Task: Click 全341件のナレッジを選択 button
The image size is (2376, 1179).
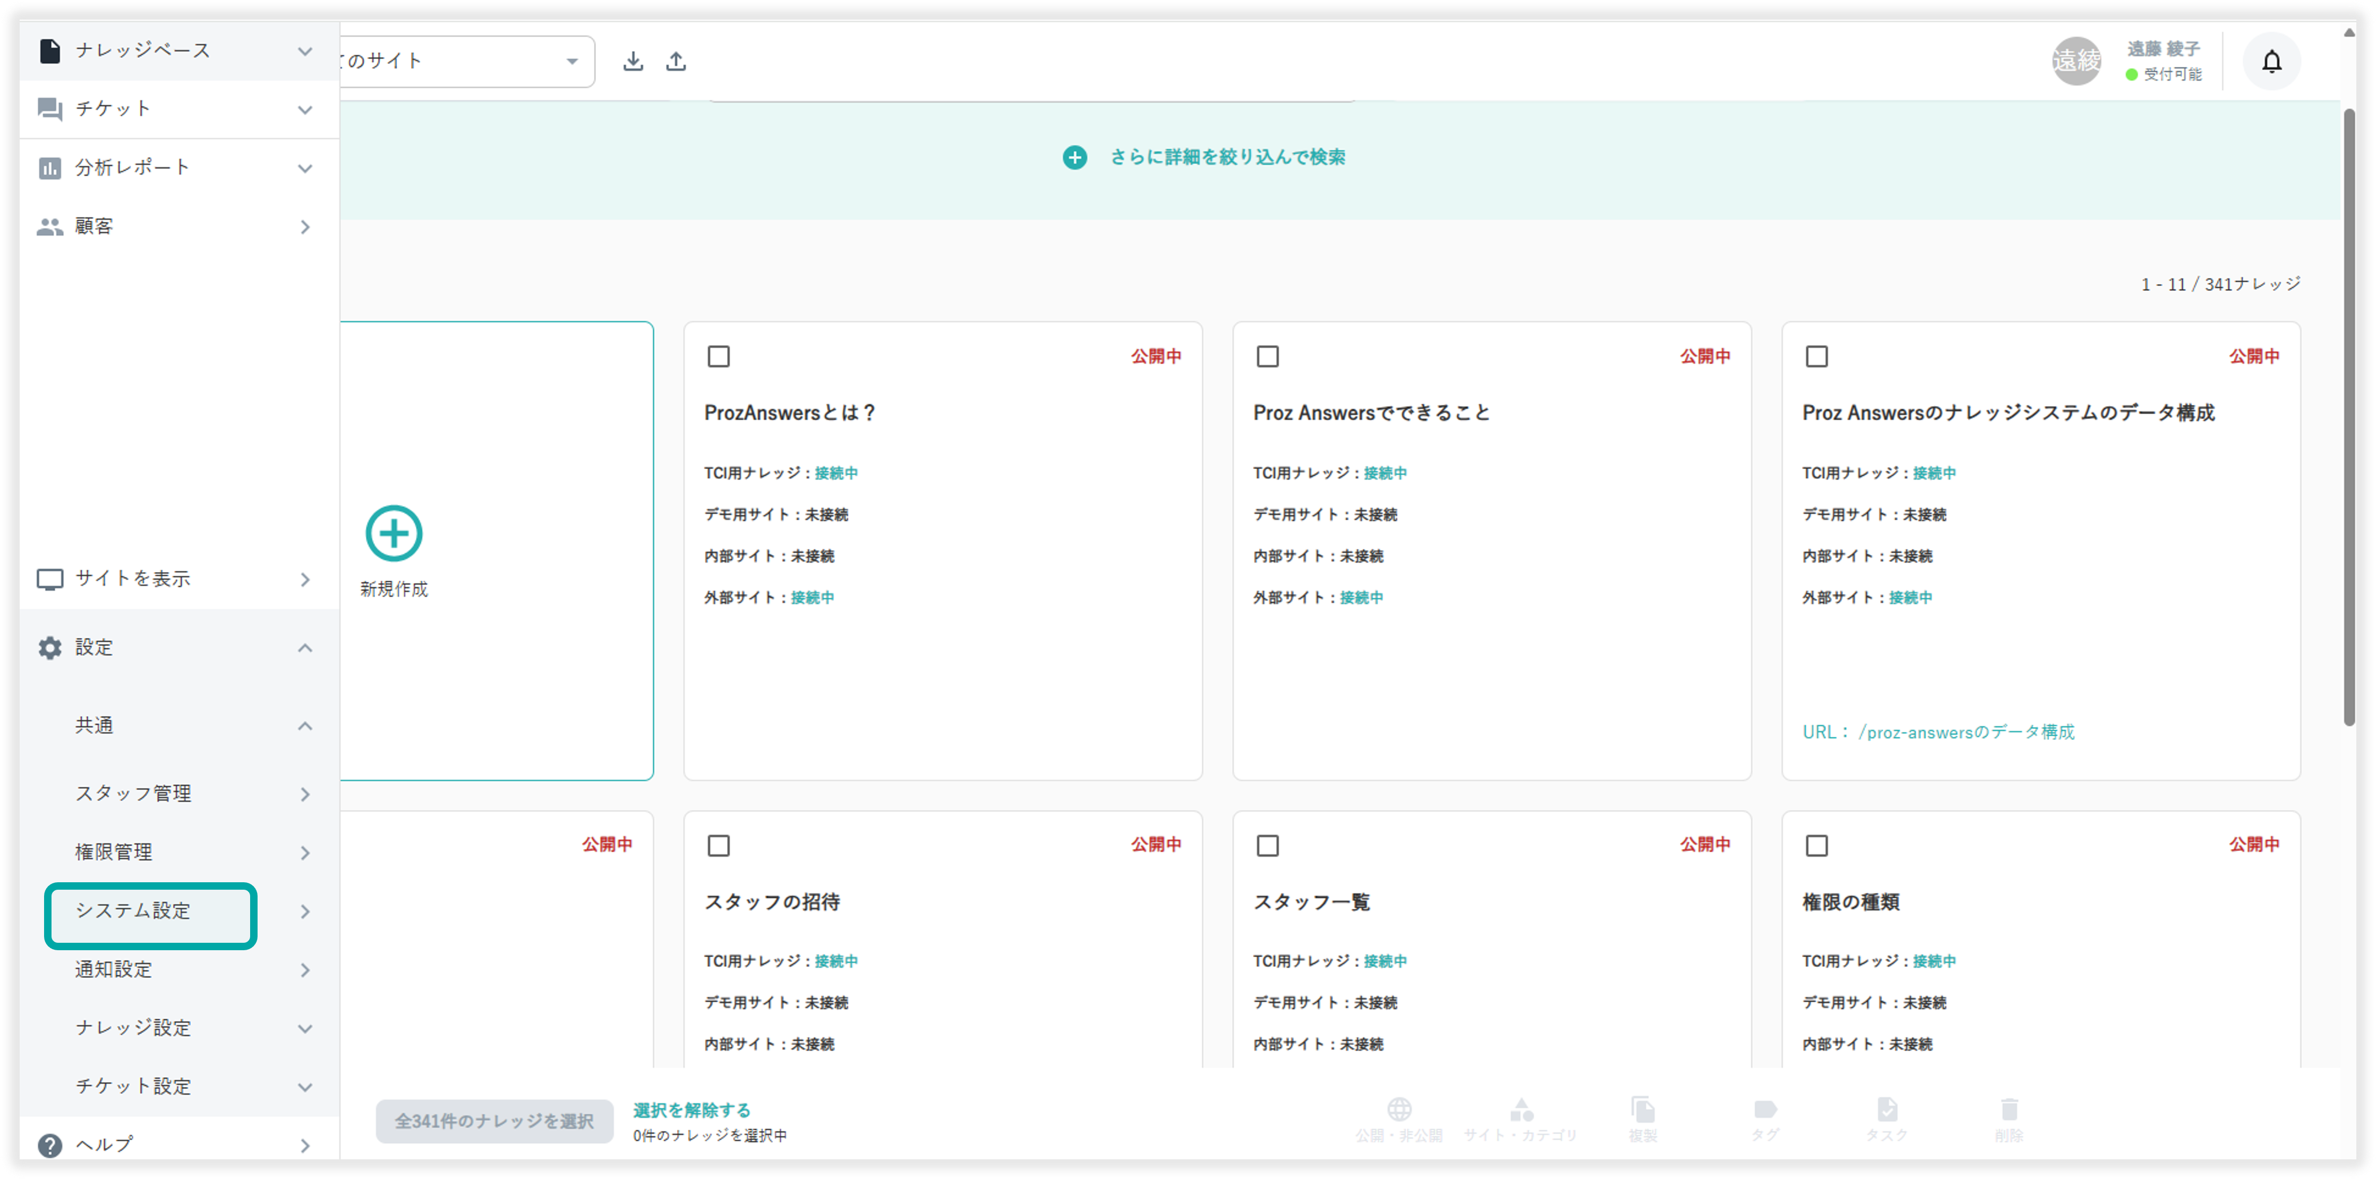Action: click(x=494, y=1121)
